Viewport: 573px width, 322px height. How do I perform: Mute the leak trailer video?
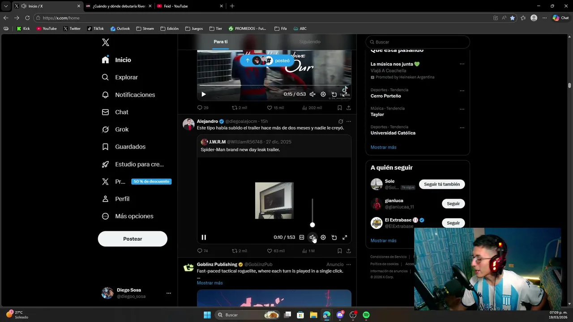(x=312, y=237)
